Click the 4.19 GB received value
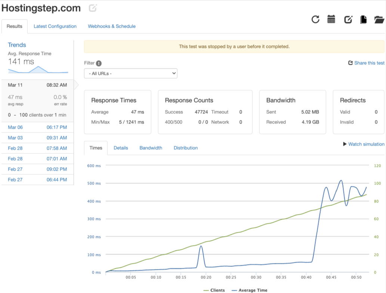Image resolution: width=386 pixels, height=293 pixels. pos(311,122)
